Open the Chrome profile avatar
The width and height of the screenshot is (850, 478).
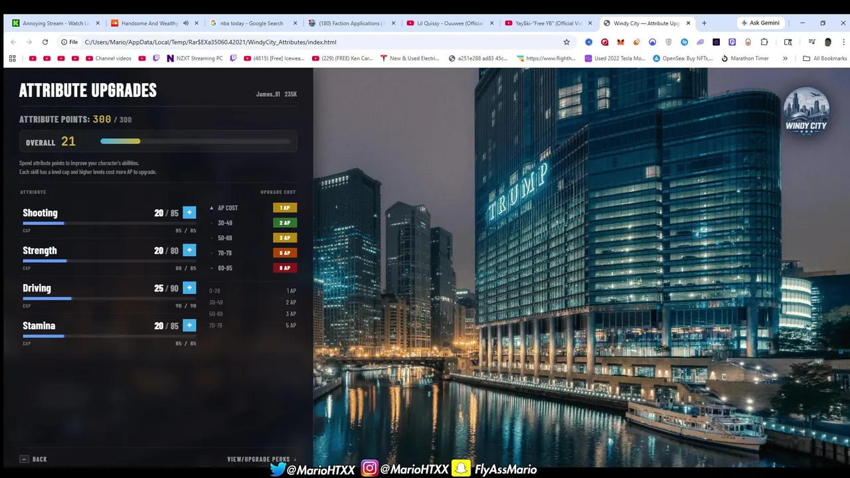[827, 42]
